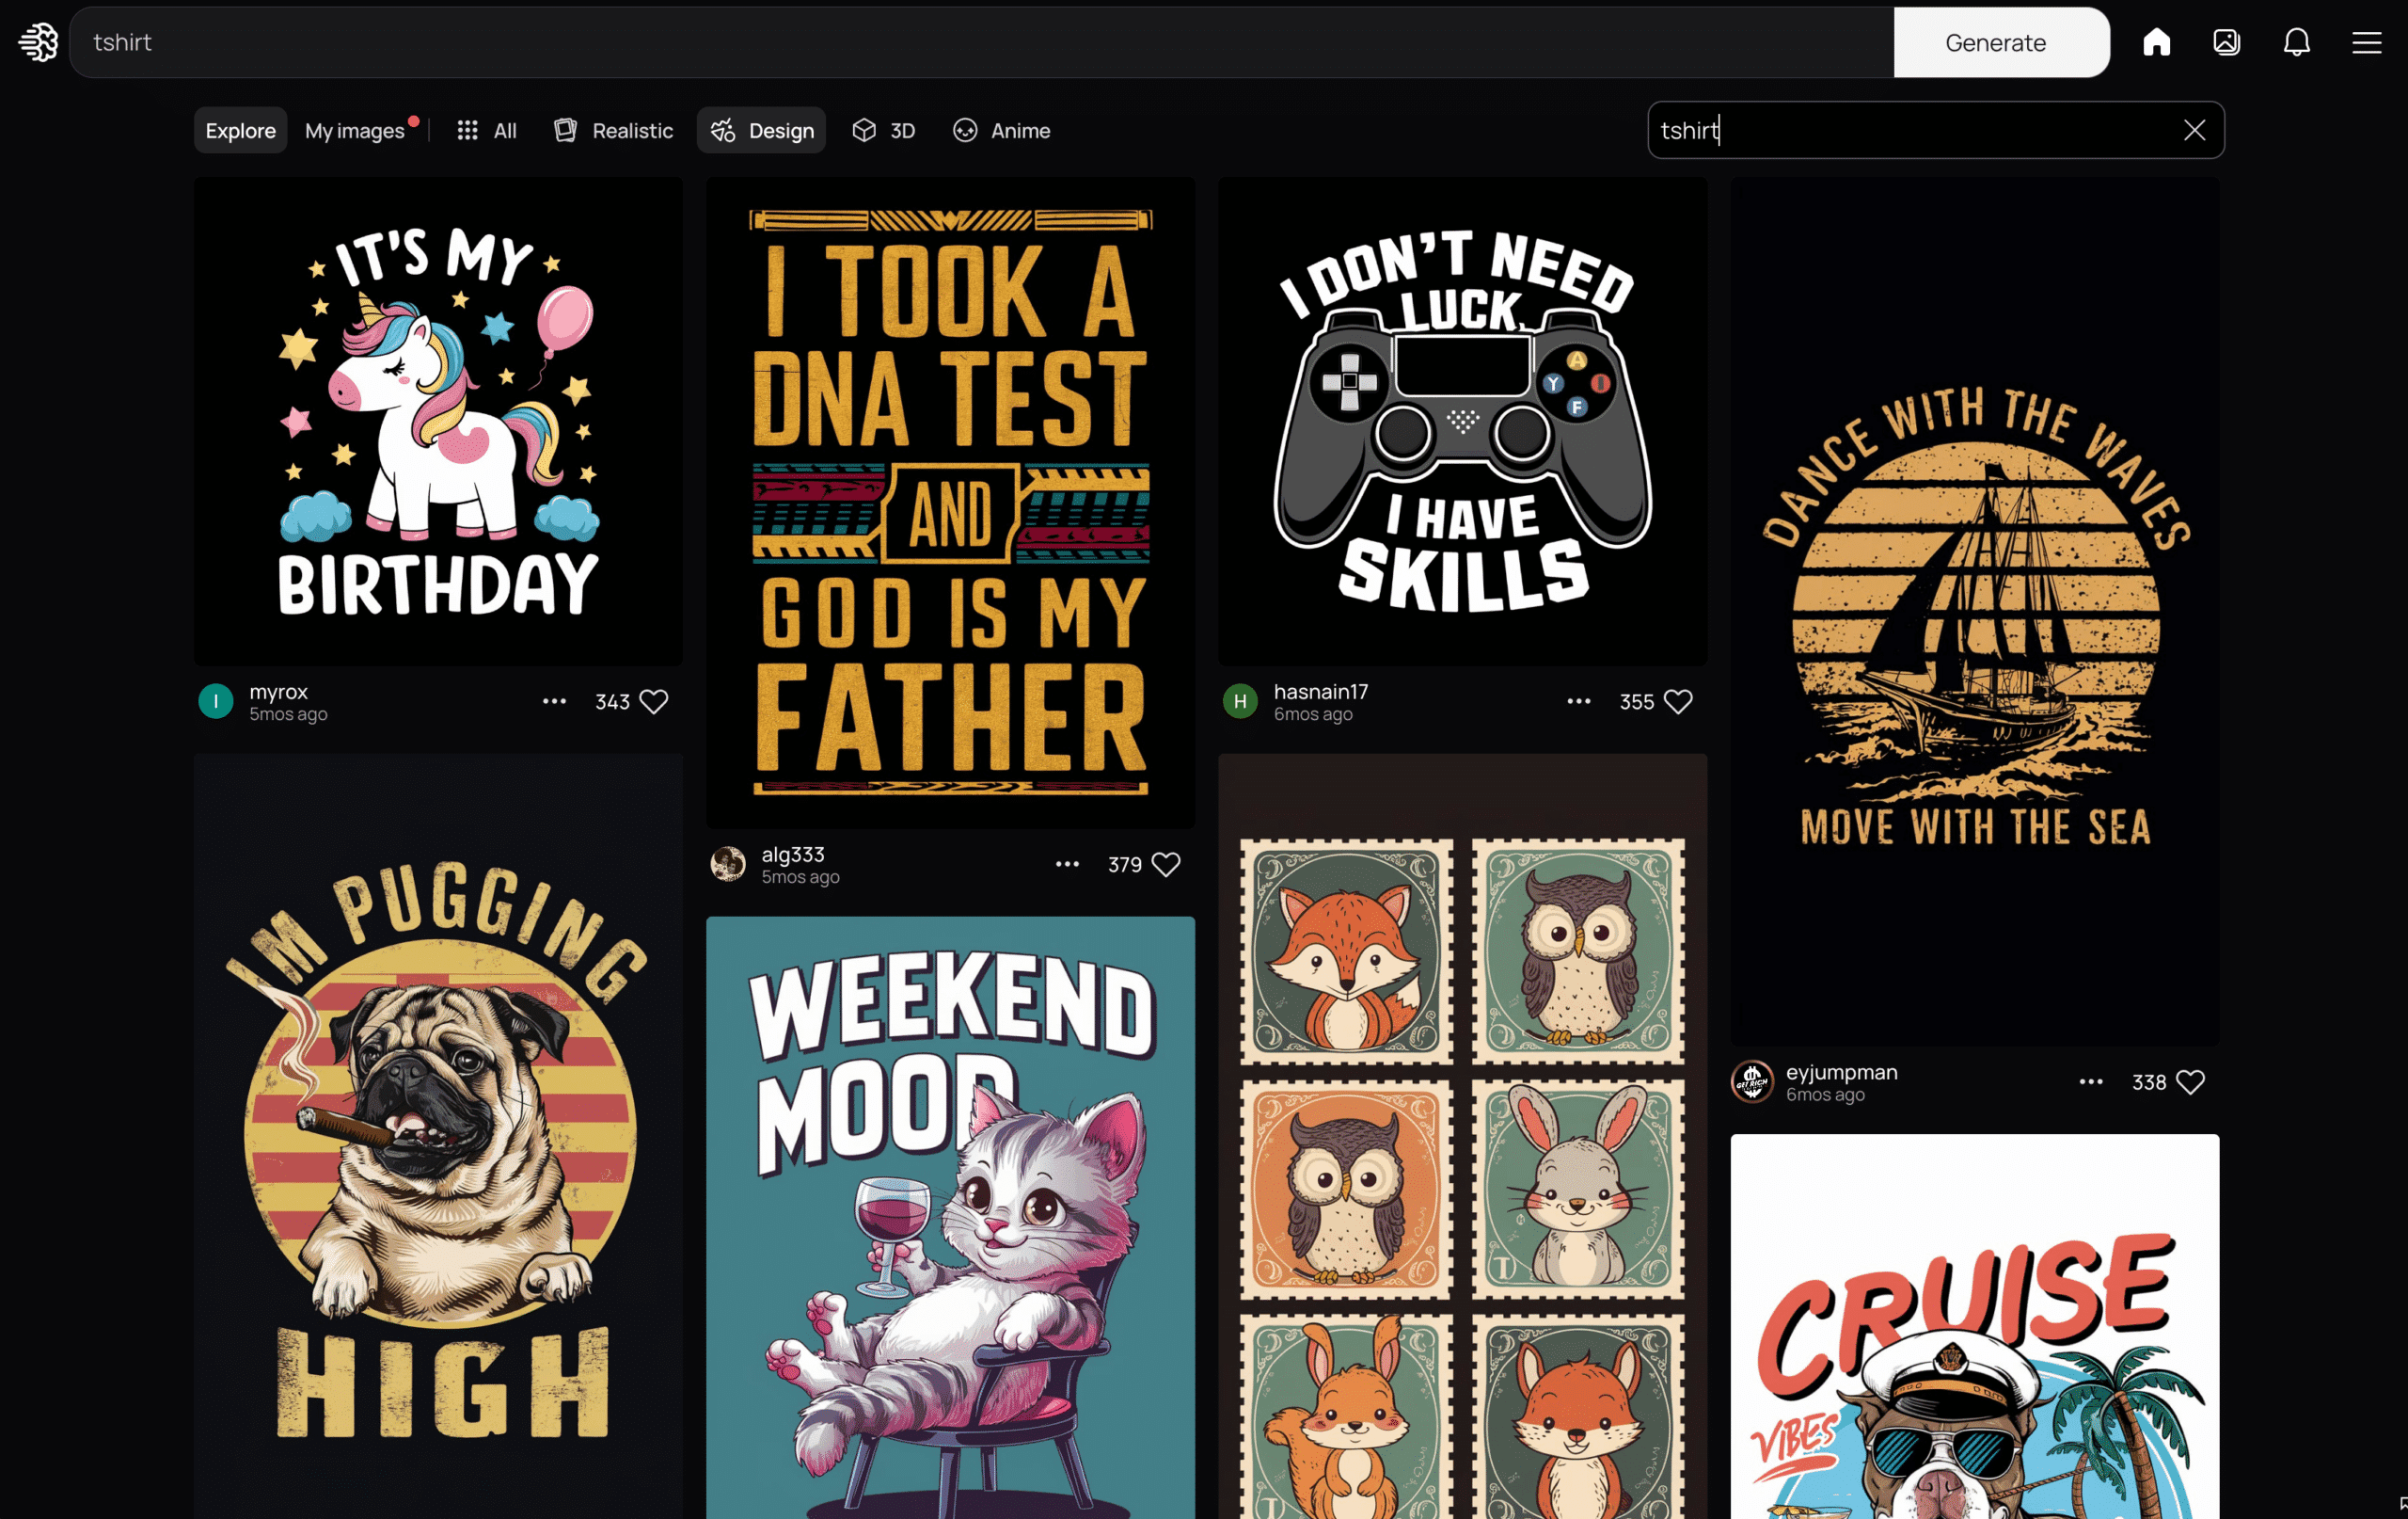Clear the tshirt search filter
Screen dimensions: 2408x1519
2194,130
